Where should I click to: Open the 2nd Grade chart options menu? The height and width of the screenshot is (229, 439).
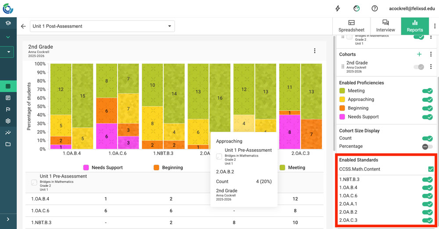click(x=314, y=51)
